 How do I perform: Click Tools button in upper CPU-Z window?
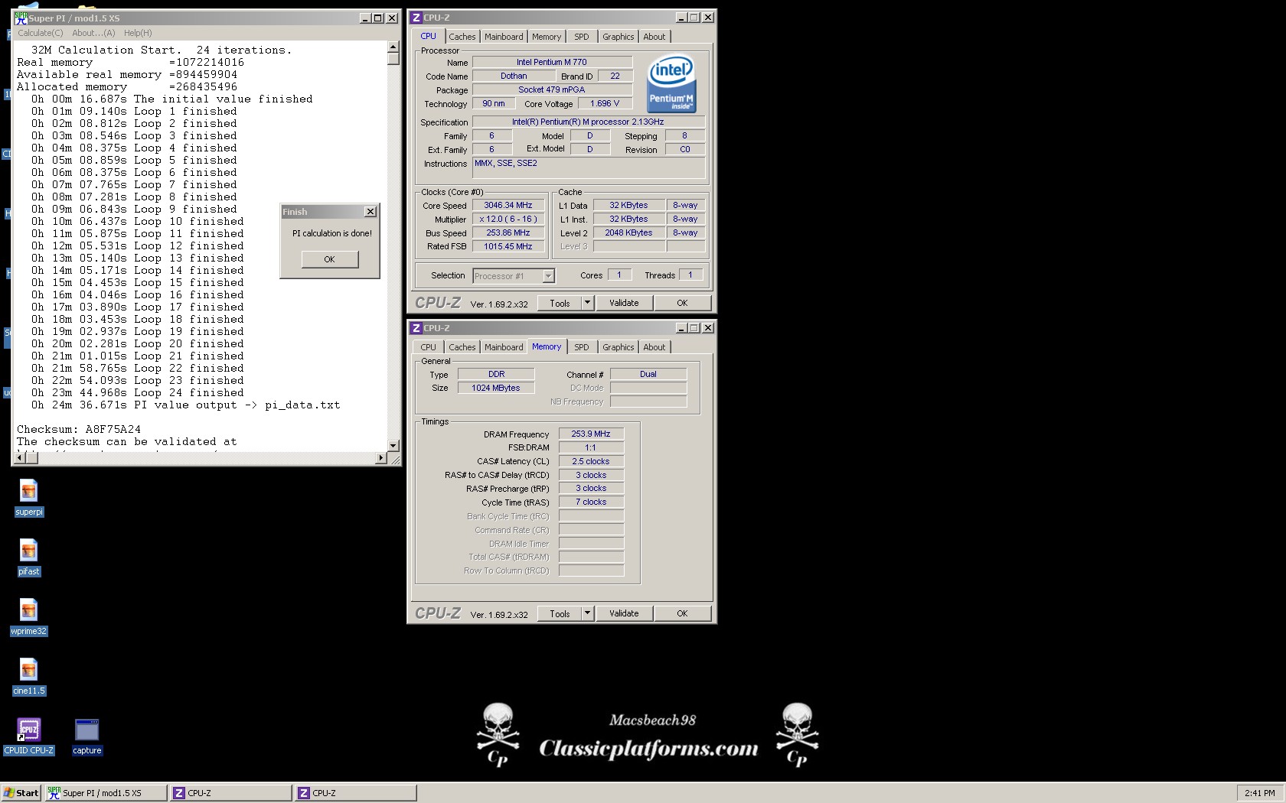click(x=560, y=303)
